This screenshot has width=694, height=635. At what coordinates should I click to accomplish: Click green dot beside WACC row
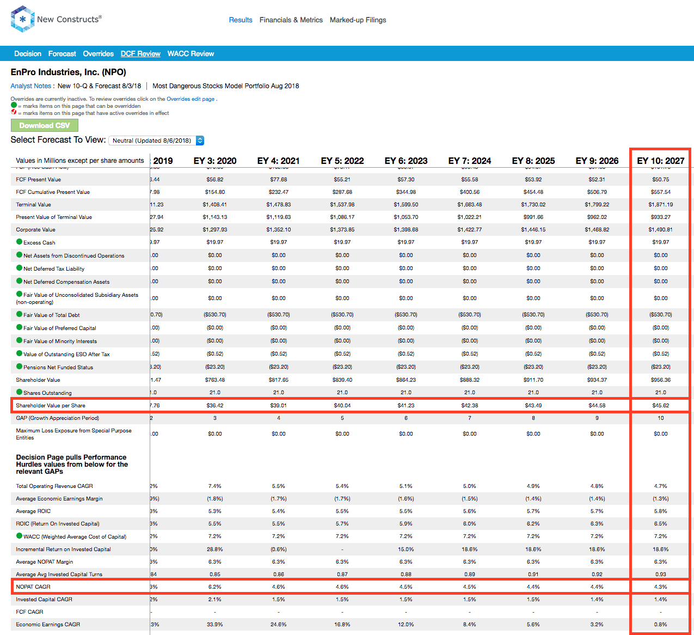click(19, 536)
